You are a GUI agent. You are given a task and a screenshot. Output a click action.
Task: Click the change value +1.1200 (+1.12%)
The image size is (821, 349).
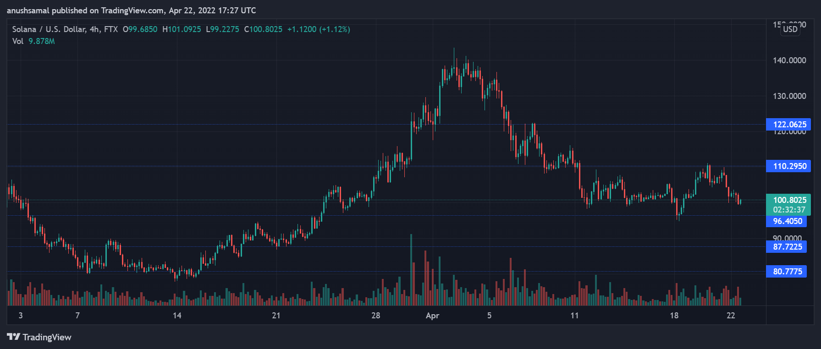pos(319,29)
